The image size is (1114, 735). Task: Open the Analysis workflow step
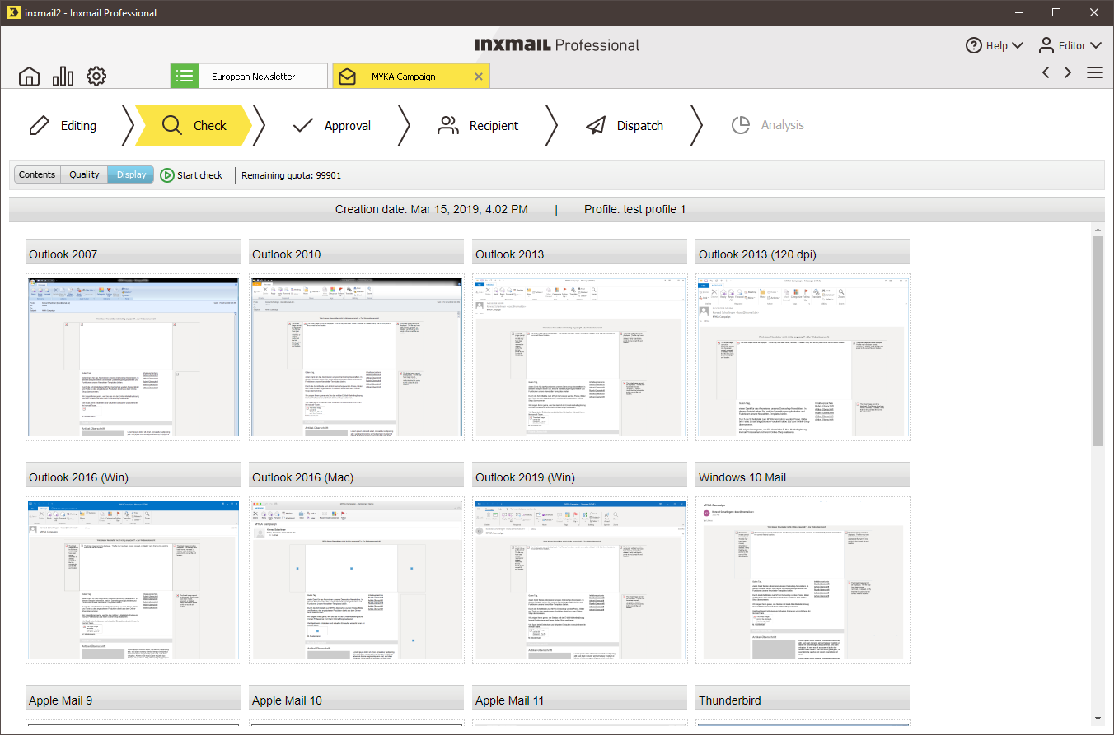coord(768,125)
